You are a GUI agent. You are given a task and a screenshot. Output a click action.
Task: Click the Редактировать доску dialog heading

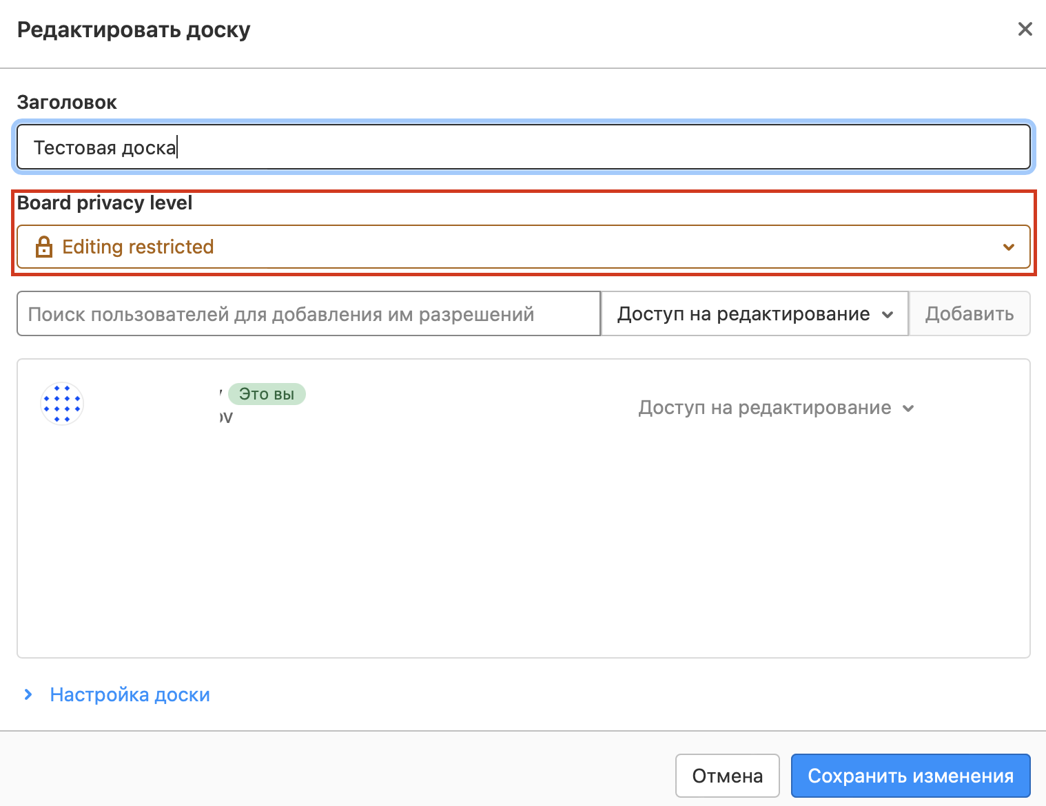pyautogui.click(x=134, y=30)
